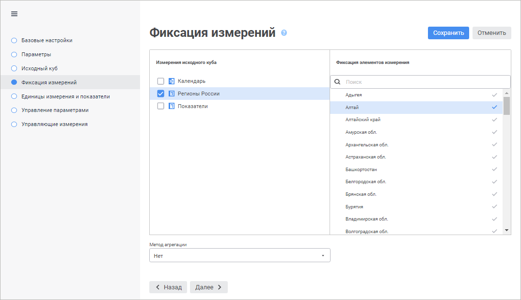Enable the Календарь checkbox
521x300 pixels.
coord(161,81)
